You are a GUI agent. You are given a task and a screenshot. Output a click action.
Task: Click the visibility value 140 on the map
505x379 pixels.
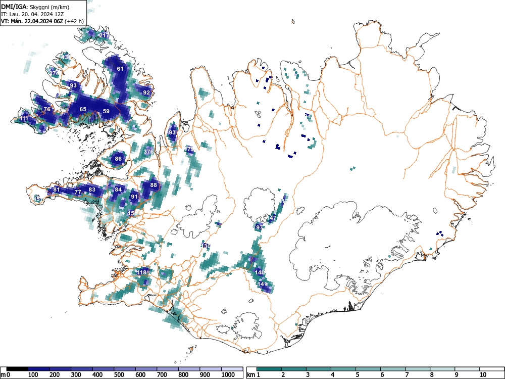coord(260,272)
